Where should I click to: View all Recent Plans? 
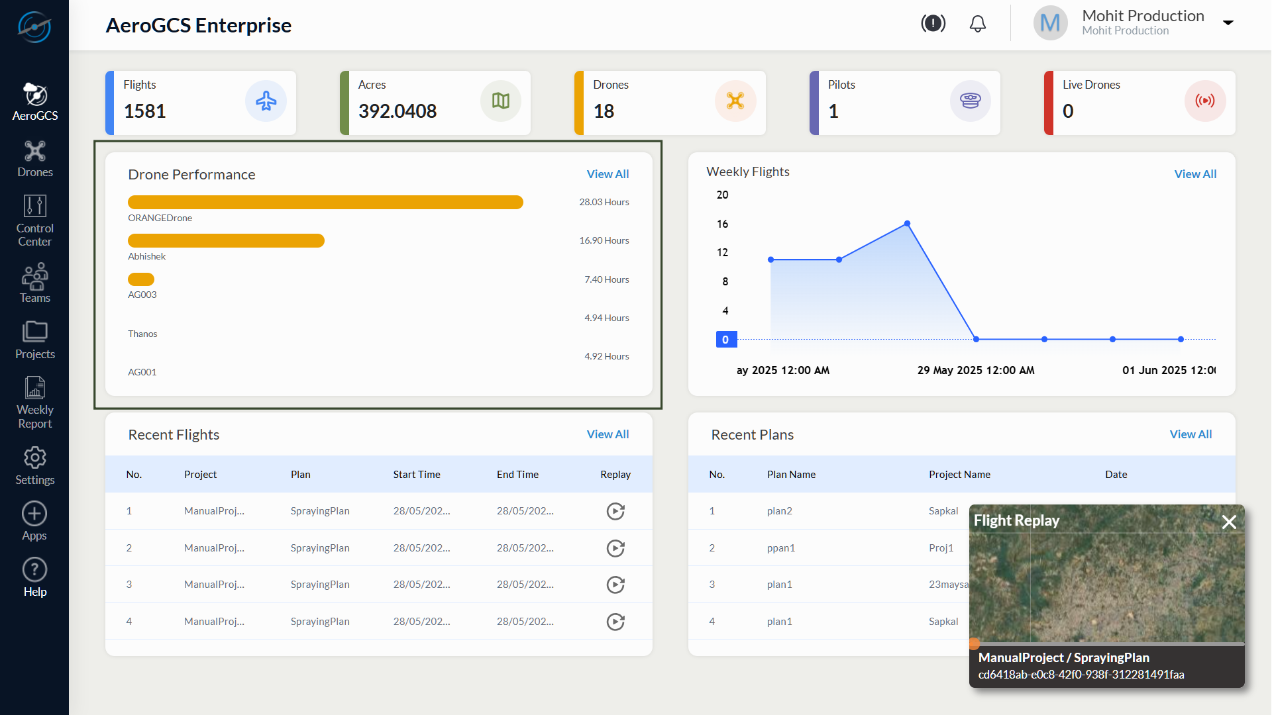pyautogui.click(x=1191, y=434)
